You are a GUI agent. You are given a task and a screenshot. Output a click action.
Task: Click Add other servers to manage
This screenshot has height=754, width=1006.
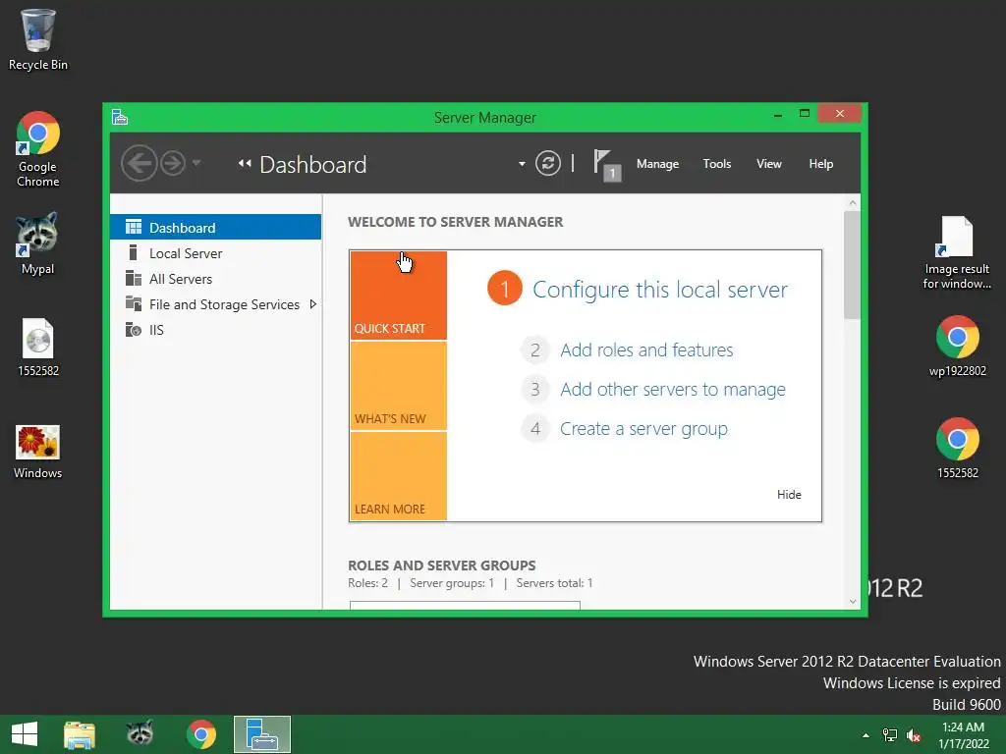click(x=672, y=389)
